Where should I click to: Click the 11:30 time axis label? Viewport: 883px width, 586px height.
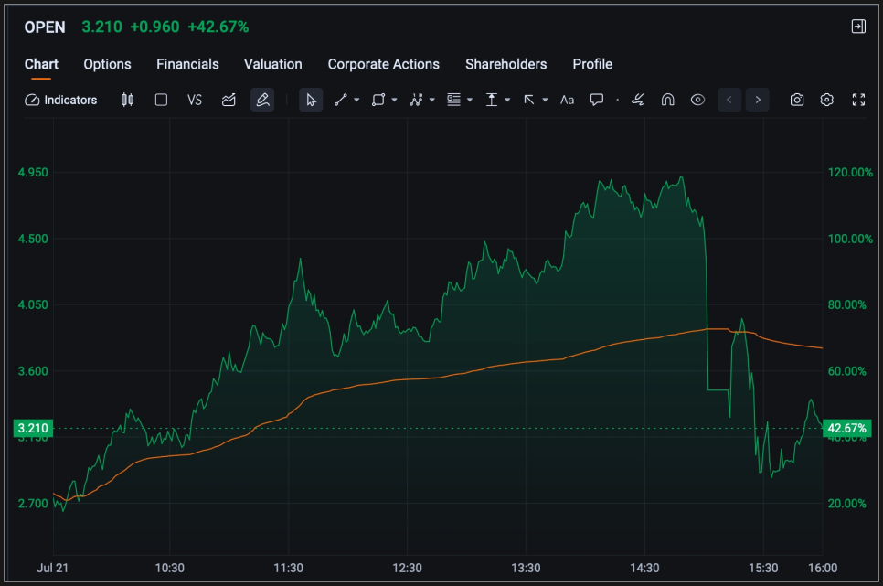coord(288,568)
